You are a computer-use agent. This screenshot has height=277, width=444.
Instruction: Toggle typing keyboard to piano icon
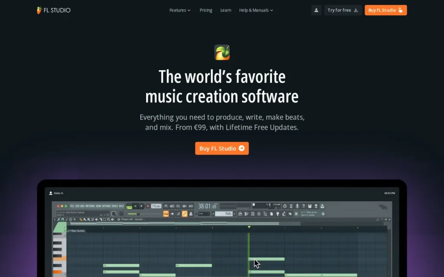tap(166, 214)
